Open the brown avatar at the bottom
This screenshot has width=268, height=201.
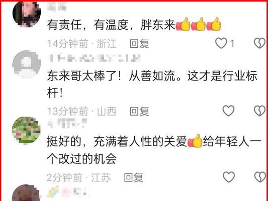(26, 193)
